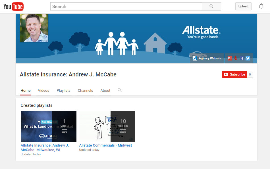Switch to the Playlists tab
The width and height of the screenshot is (270, 169).
coord(64,91)
